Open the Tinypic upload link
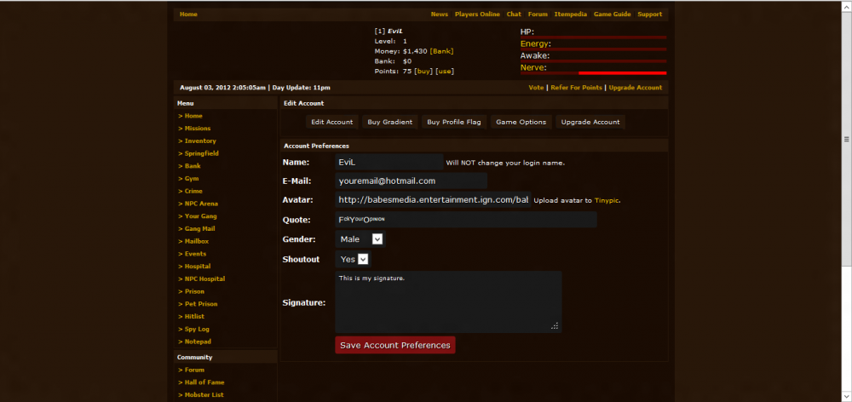This screenshot has height=402, width=852. click(606, 201)
